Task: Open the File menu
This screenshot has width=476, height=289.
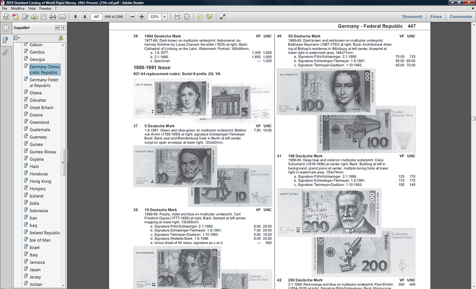Action: [5, 9]
